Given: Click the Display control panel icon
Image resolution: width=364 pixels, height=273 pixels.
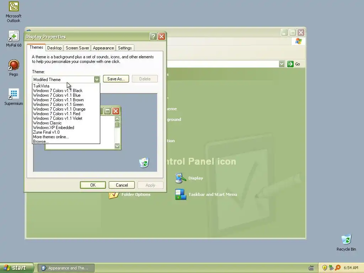Looking at the screenshot, I should tap(180, 178).
